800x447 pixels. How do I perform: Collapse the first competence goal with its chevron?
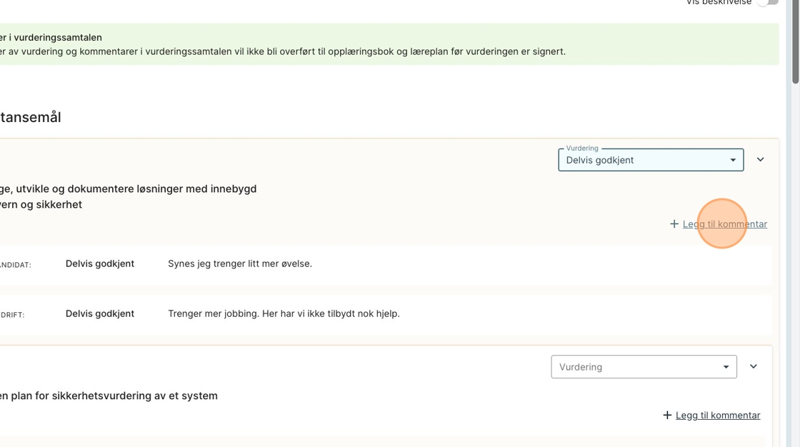(760, 160)
